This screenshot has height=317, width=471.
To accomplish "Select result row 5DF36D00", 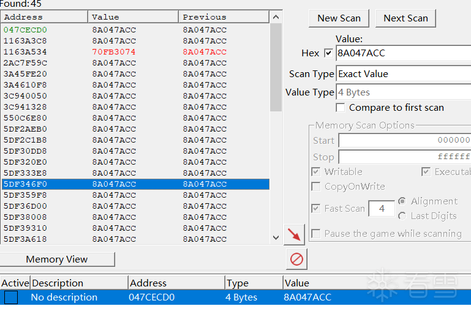I will [135, 206].
